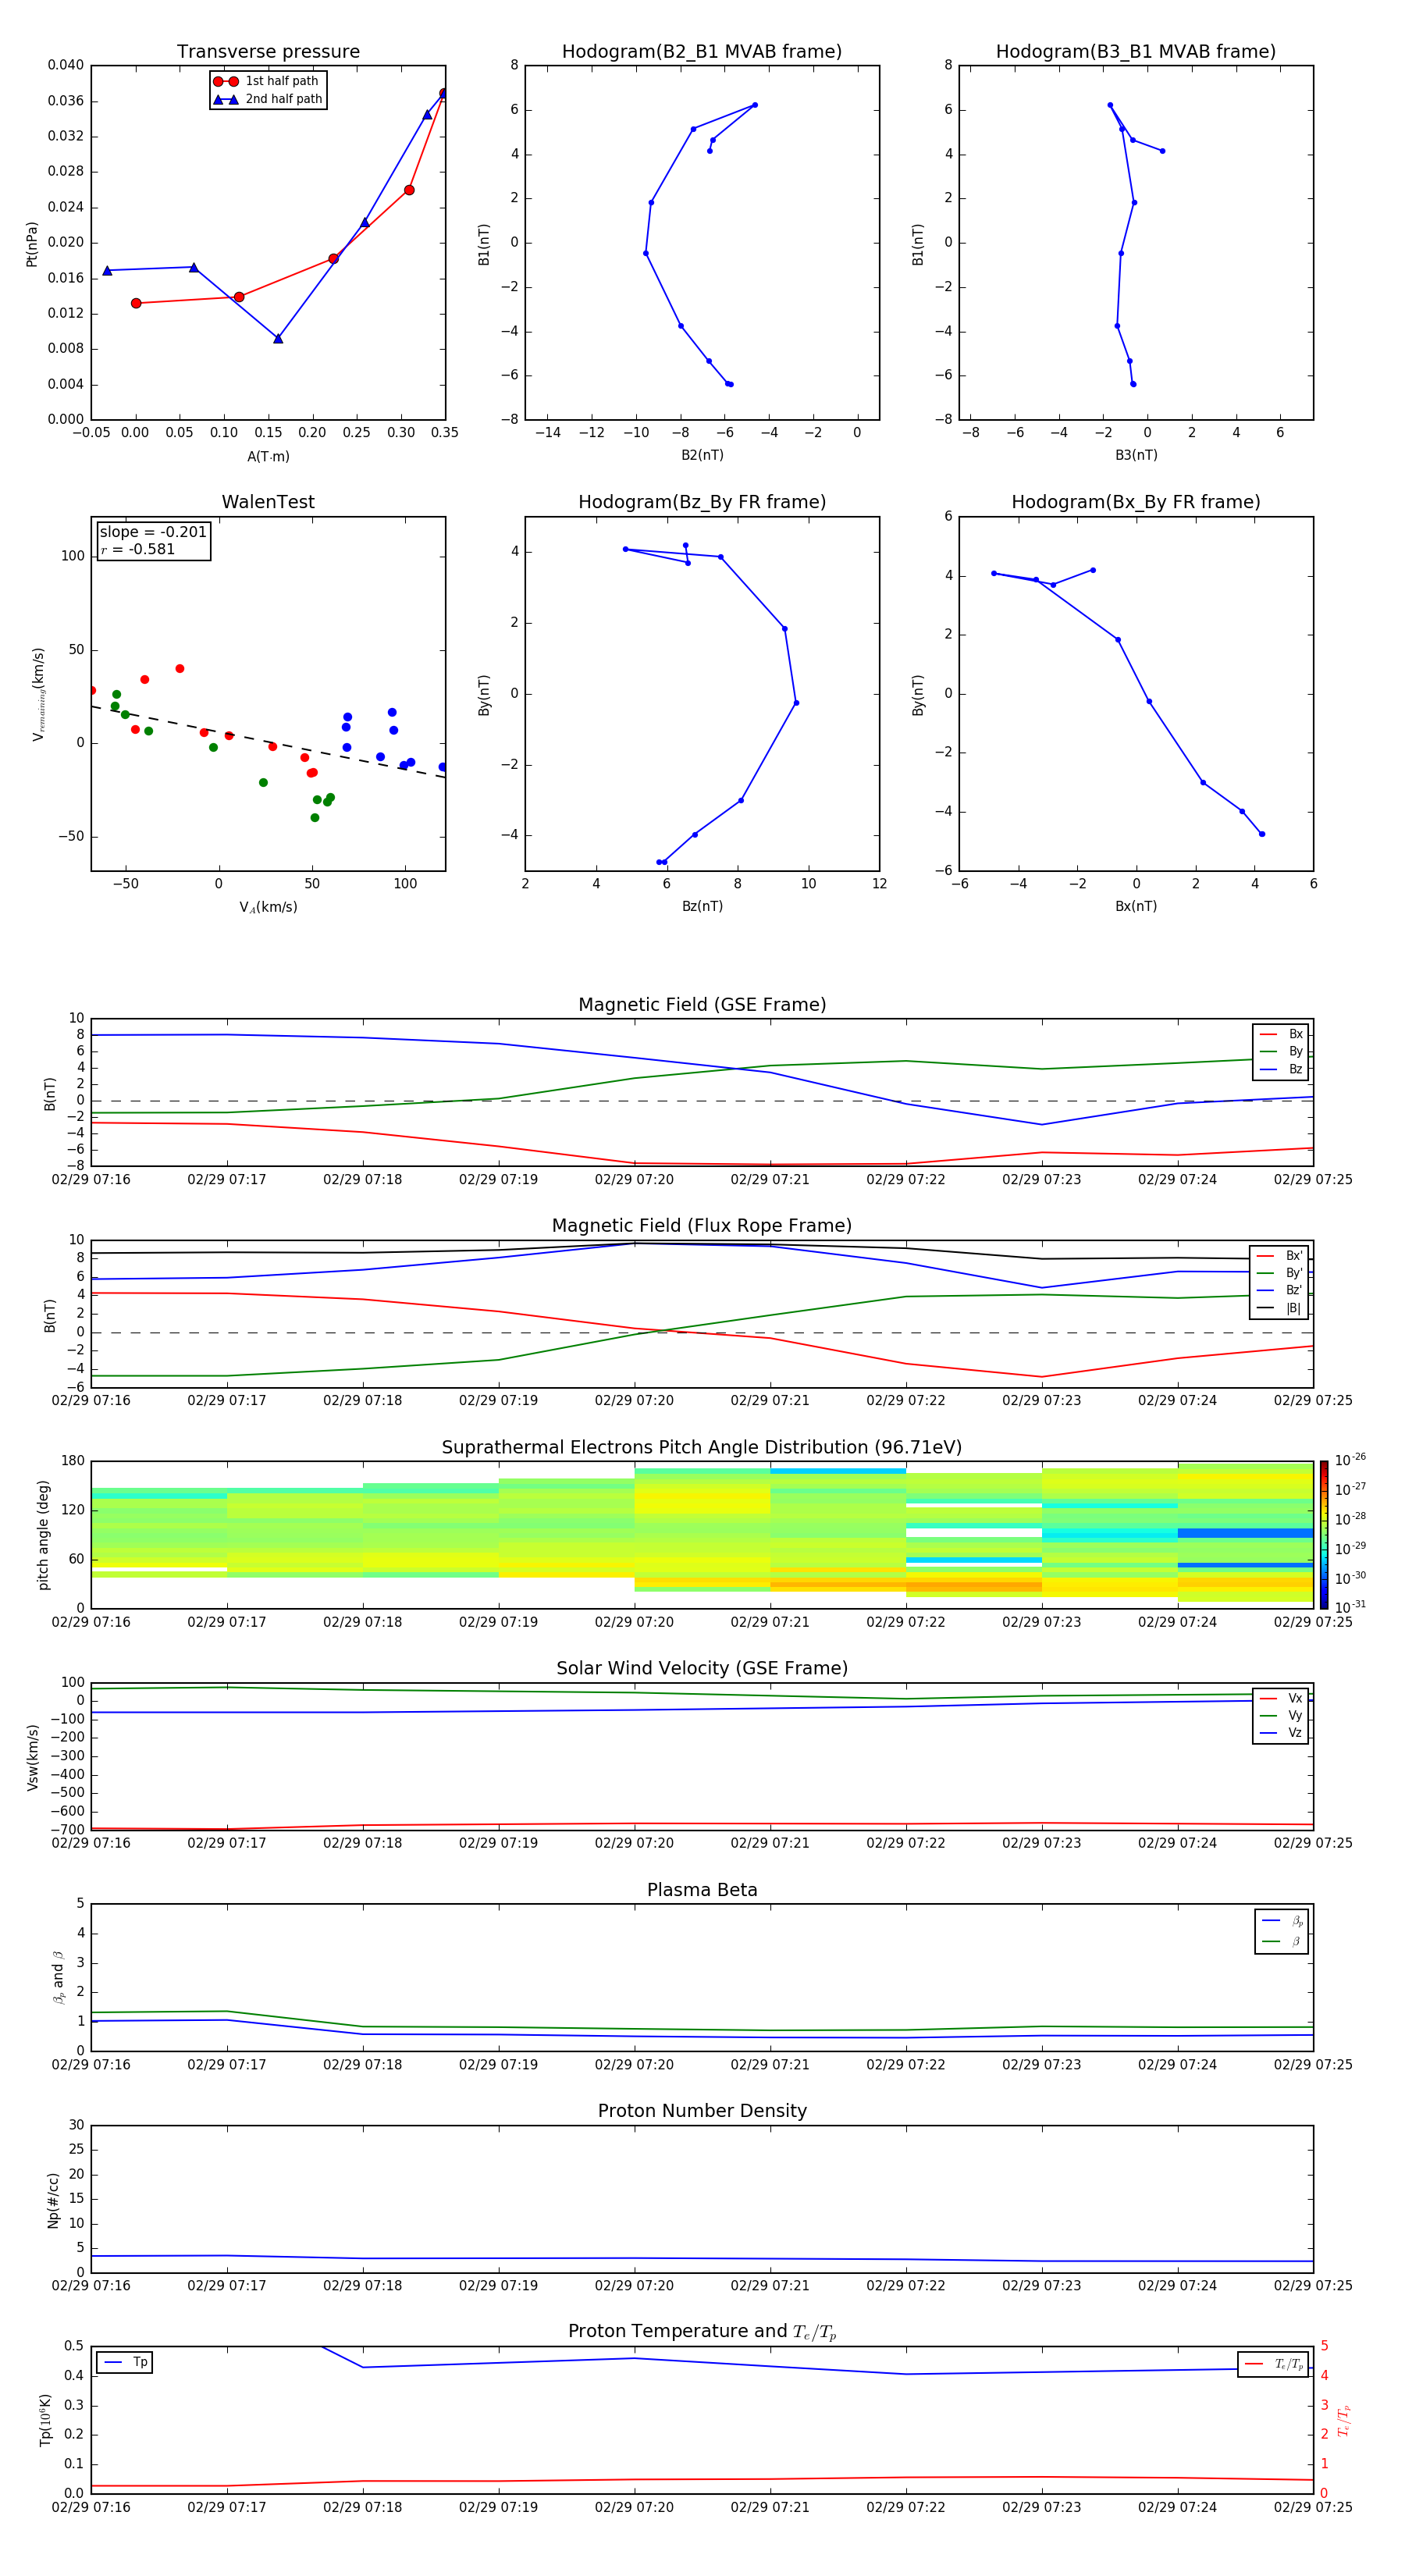Click the "Magnetic Field (GSE Frame)" title

pyautogui.click(x=702, y=1005)
